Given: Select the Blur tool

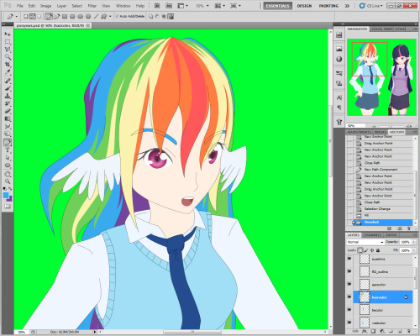Looking at the screenshot, I should coord(8,127).
